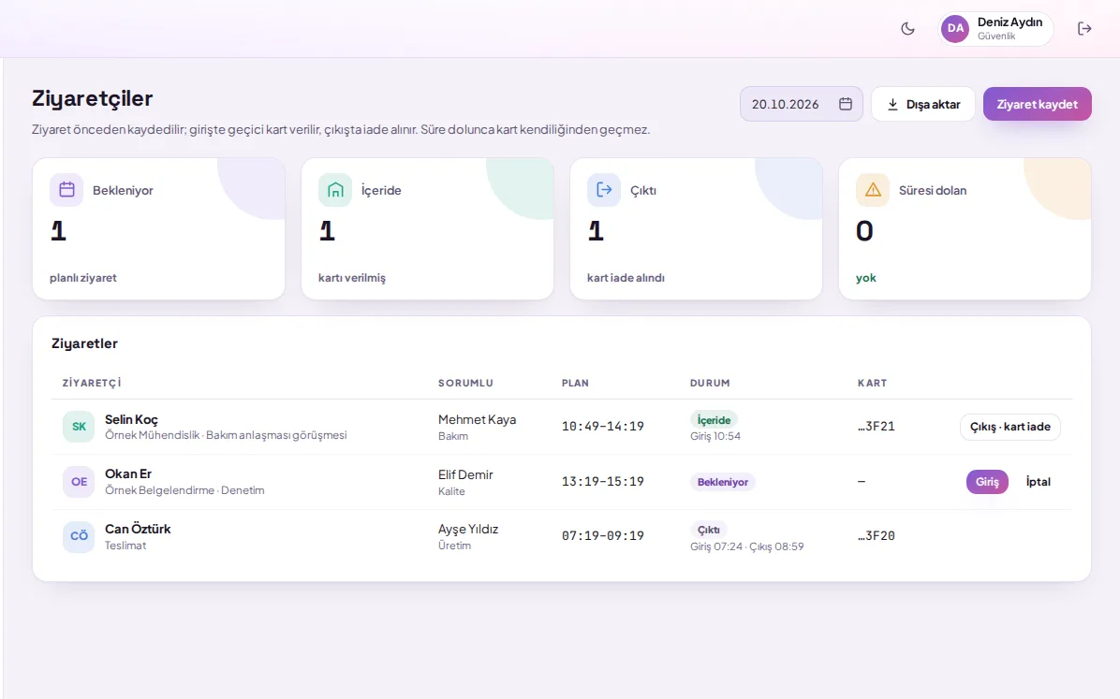Click the DURUM column header
1120x699 pixels.
[710, 383]
